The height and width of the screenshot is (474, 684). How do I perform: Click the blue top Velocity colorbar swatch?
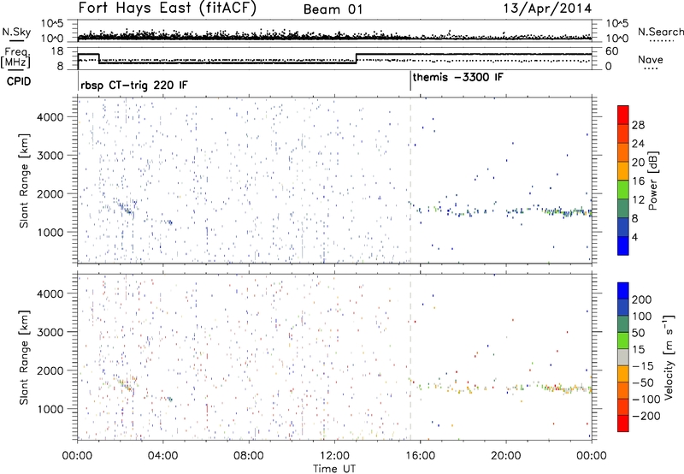click(x=623, y=290)
